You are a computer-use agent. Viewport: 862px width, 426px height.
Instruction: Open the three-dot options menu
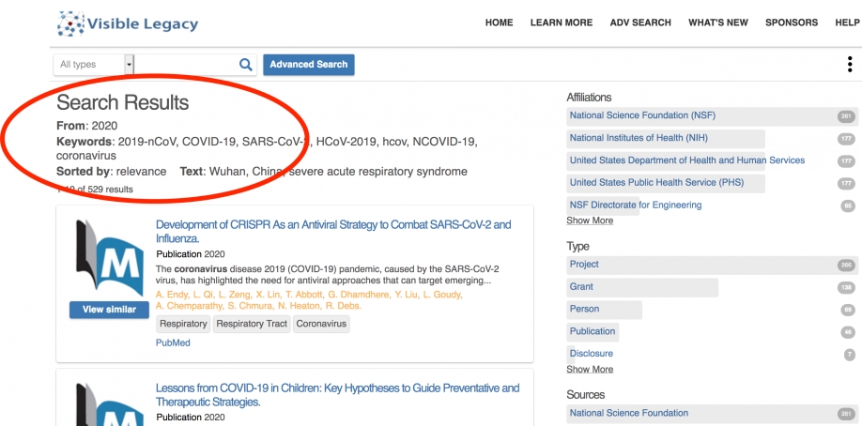pos(849,65)
